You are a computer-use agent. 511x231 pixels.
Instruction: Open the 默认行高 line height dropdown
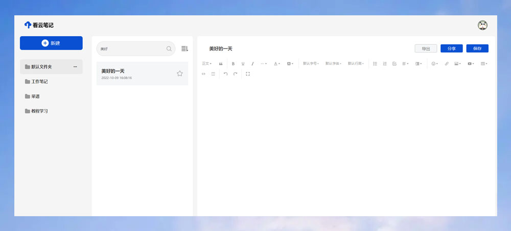click(x=356, y=64)
